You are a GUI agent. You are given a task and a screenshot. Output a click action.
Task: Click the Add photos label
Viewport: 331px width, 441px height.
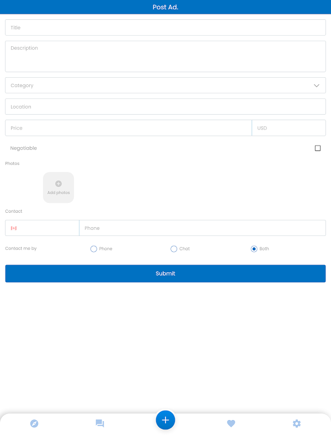point(58,193)
